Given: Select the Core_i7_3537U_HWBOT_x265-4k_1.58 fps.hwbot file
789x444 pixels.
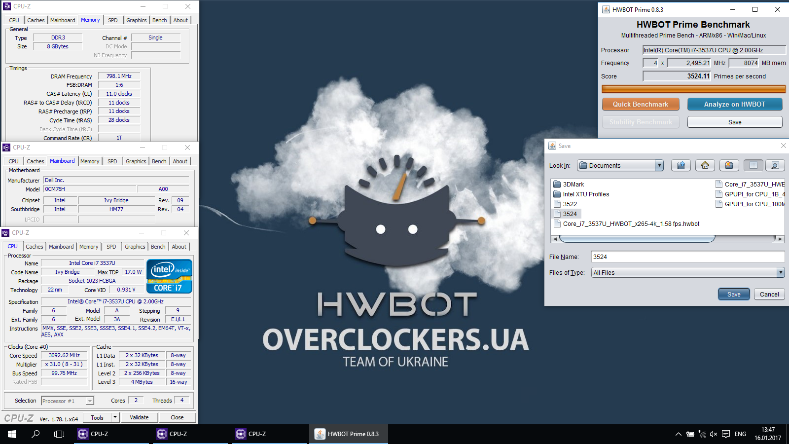Looking at the screenshot, I should (x=626, y=223).
